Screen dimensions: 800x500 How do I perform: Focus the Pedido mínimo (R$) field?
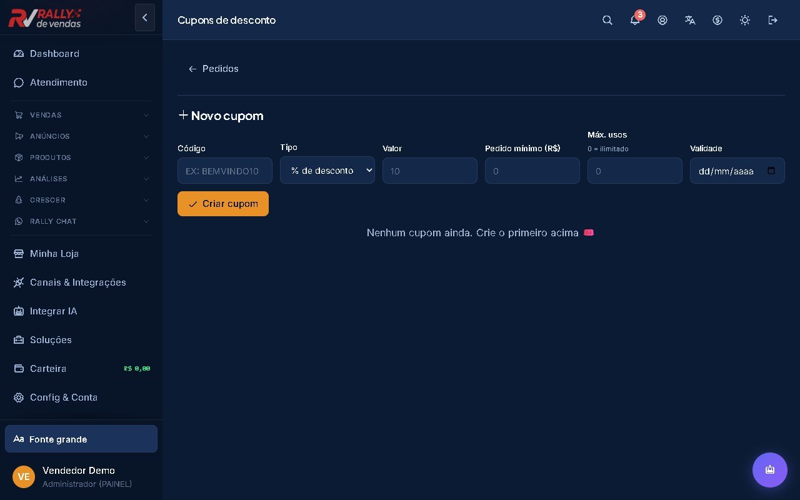point(532,171)
